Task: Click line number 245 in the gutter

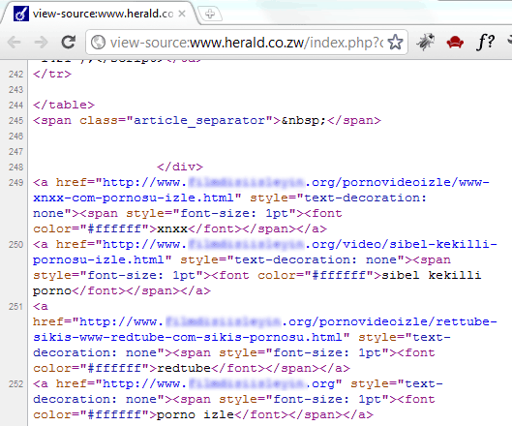Action: tap(16, 121)
